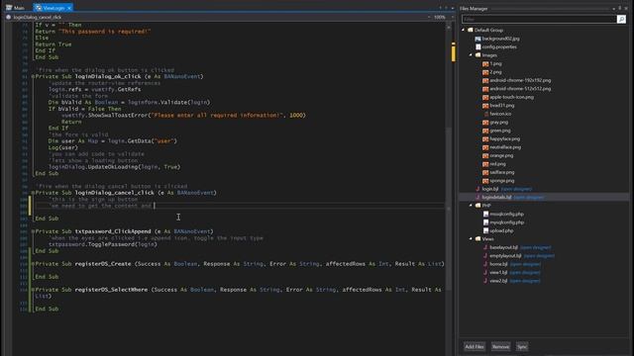Switch to the Main tab
Image resolution: width=634 pixels, height=356 pixels.
[x=15, y=8]
